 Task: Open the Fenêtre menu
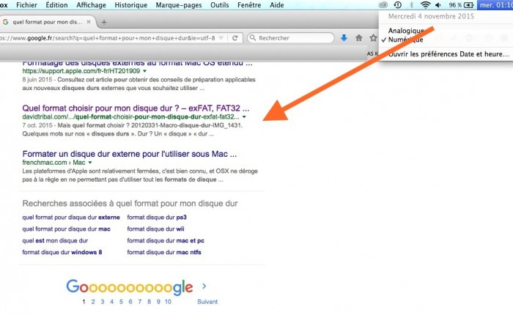pyautogui.click(x=249, y=5)
